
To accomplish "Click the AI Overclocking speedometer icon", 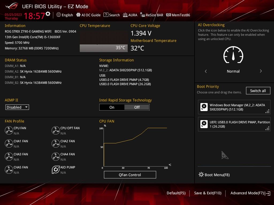I will pos(233,55).
